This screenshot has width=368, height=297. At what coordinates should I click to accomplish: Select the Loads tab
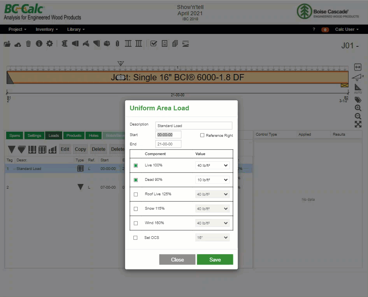(x=54, y=136)
